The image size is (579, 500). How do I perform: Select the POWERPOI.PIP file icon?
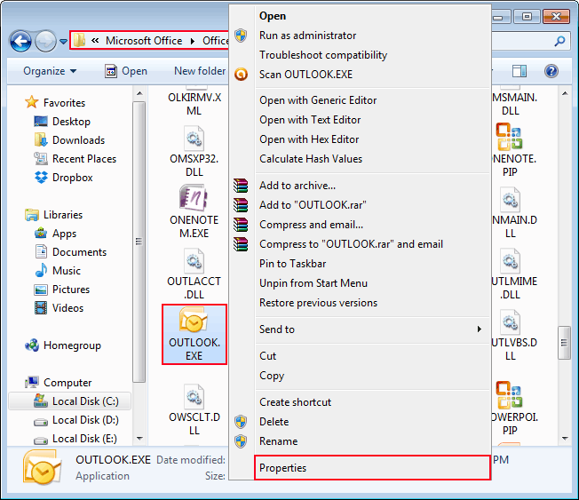[509, 395]
